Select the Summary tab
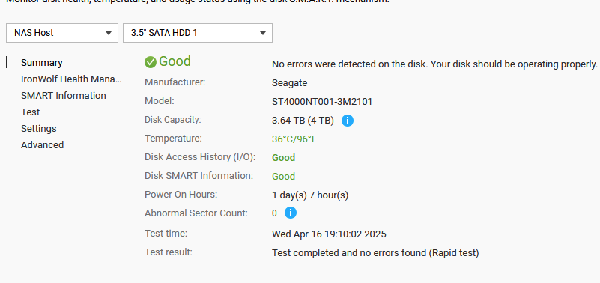This screenshot has width=600, height=283. [42, 63]
